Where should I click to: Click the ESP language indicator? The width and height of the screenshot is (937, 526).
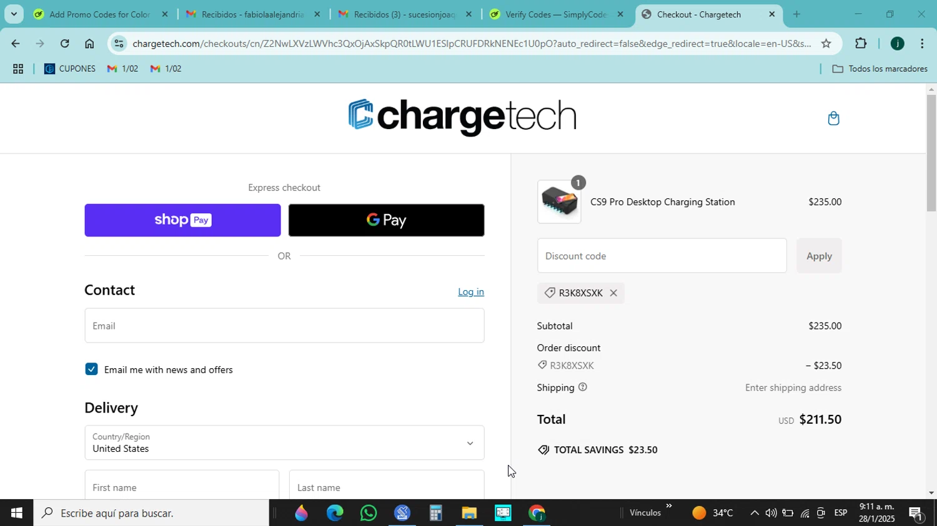[x=841, y=513]
